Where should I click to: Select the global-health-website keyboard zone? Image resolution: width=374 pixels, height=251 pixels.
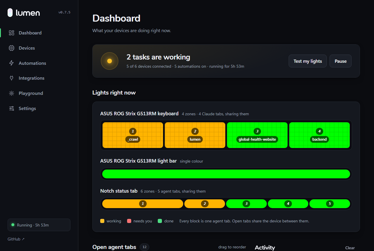(x=257, y=135)
